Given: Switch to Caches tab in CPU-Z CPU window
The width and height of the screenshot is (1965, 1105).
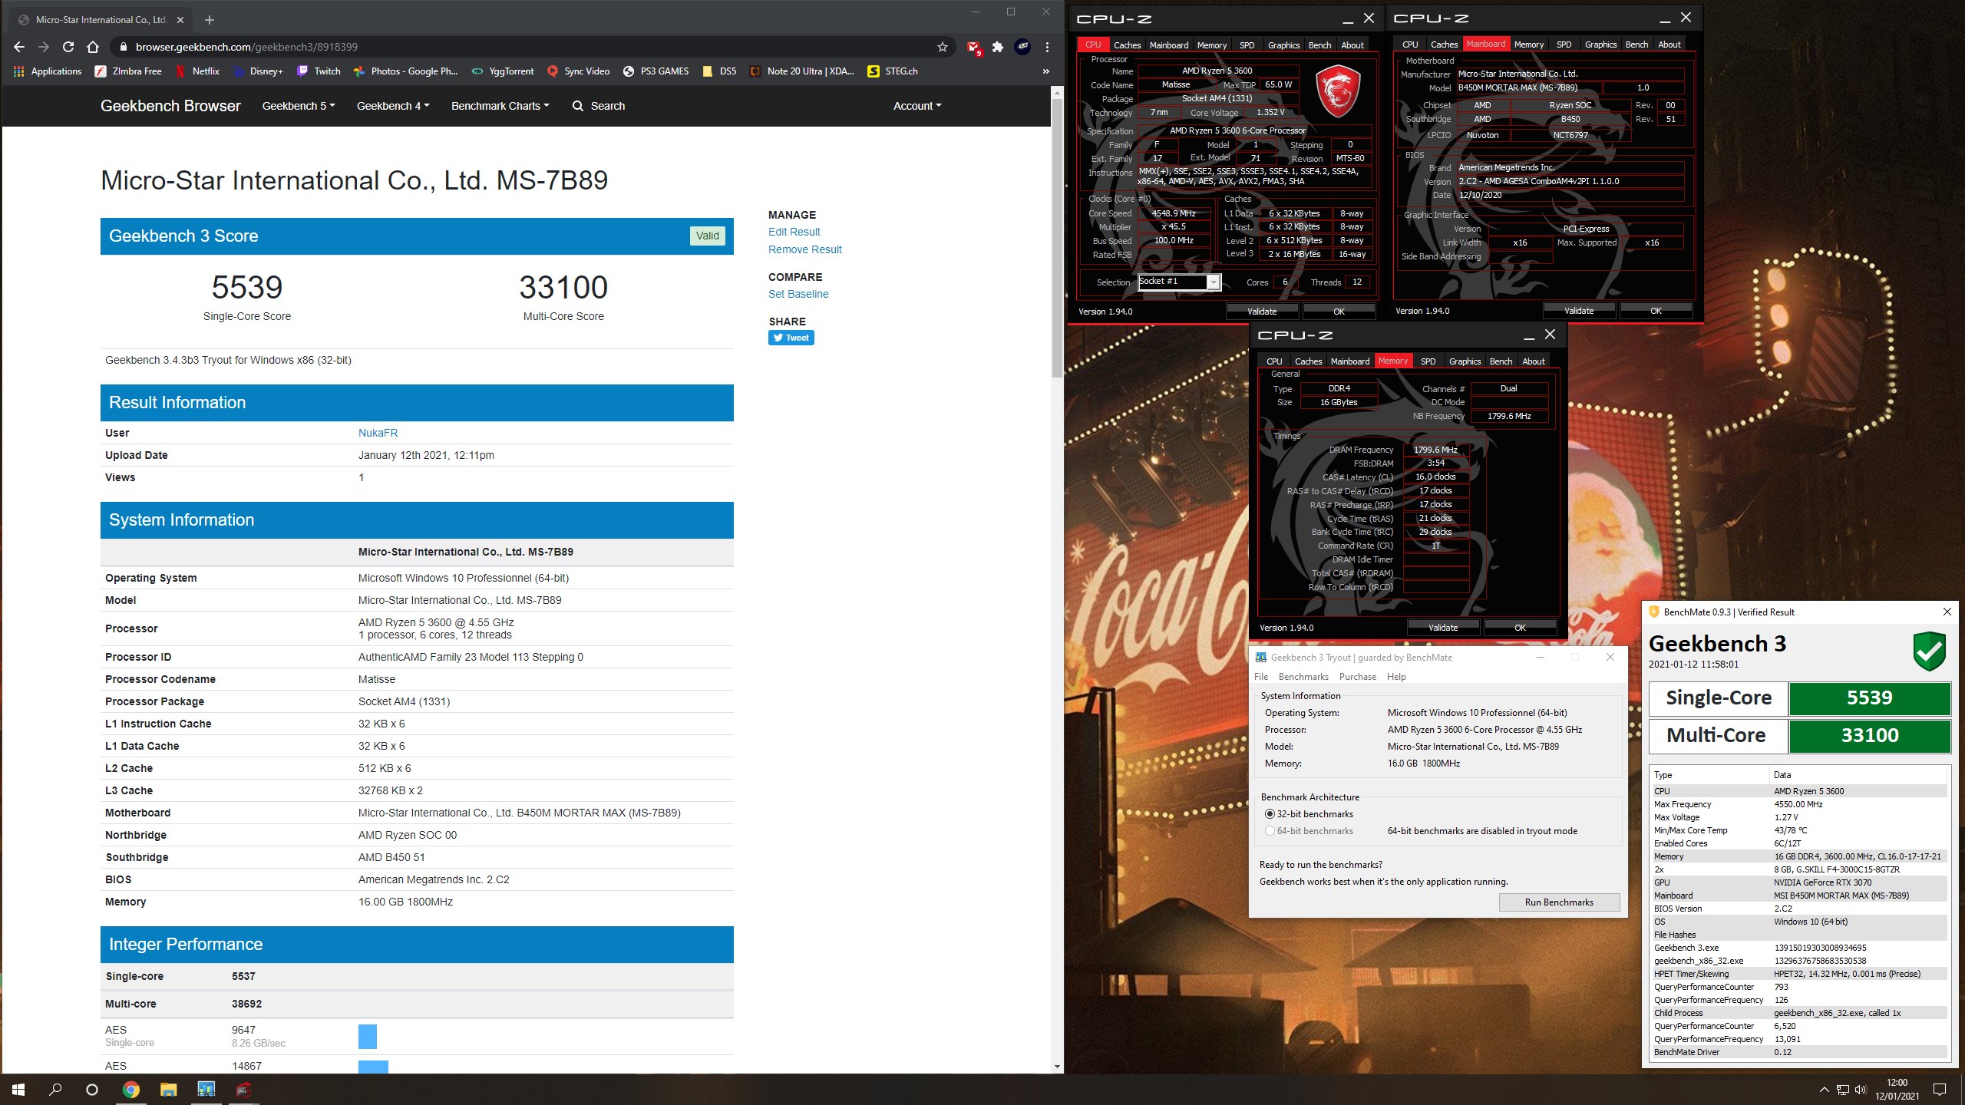Looking at the screenshot, I should pos(1127,45).
